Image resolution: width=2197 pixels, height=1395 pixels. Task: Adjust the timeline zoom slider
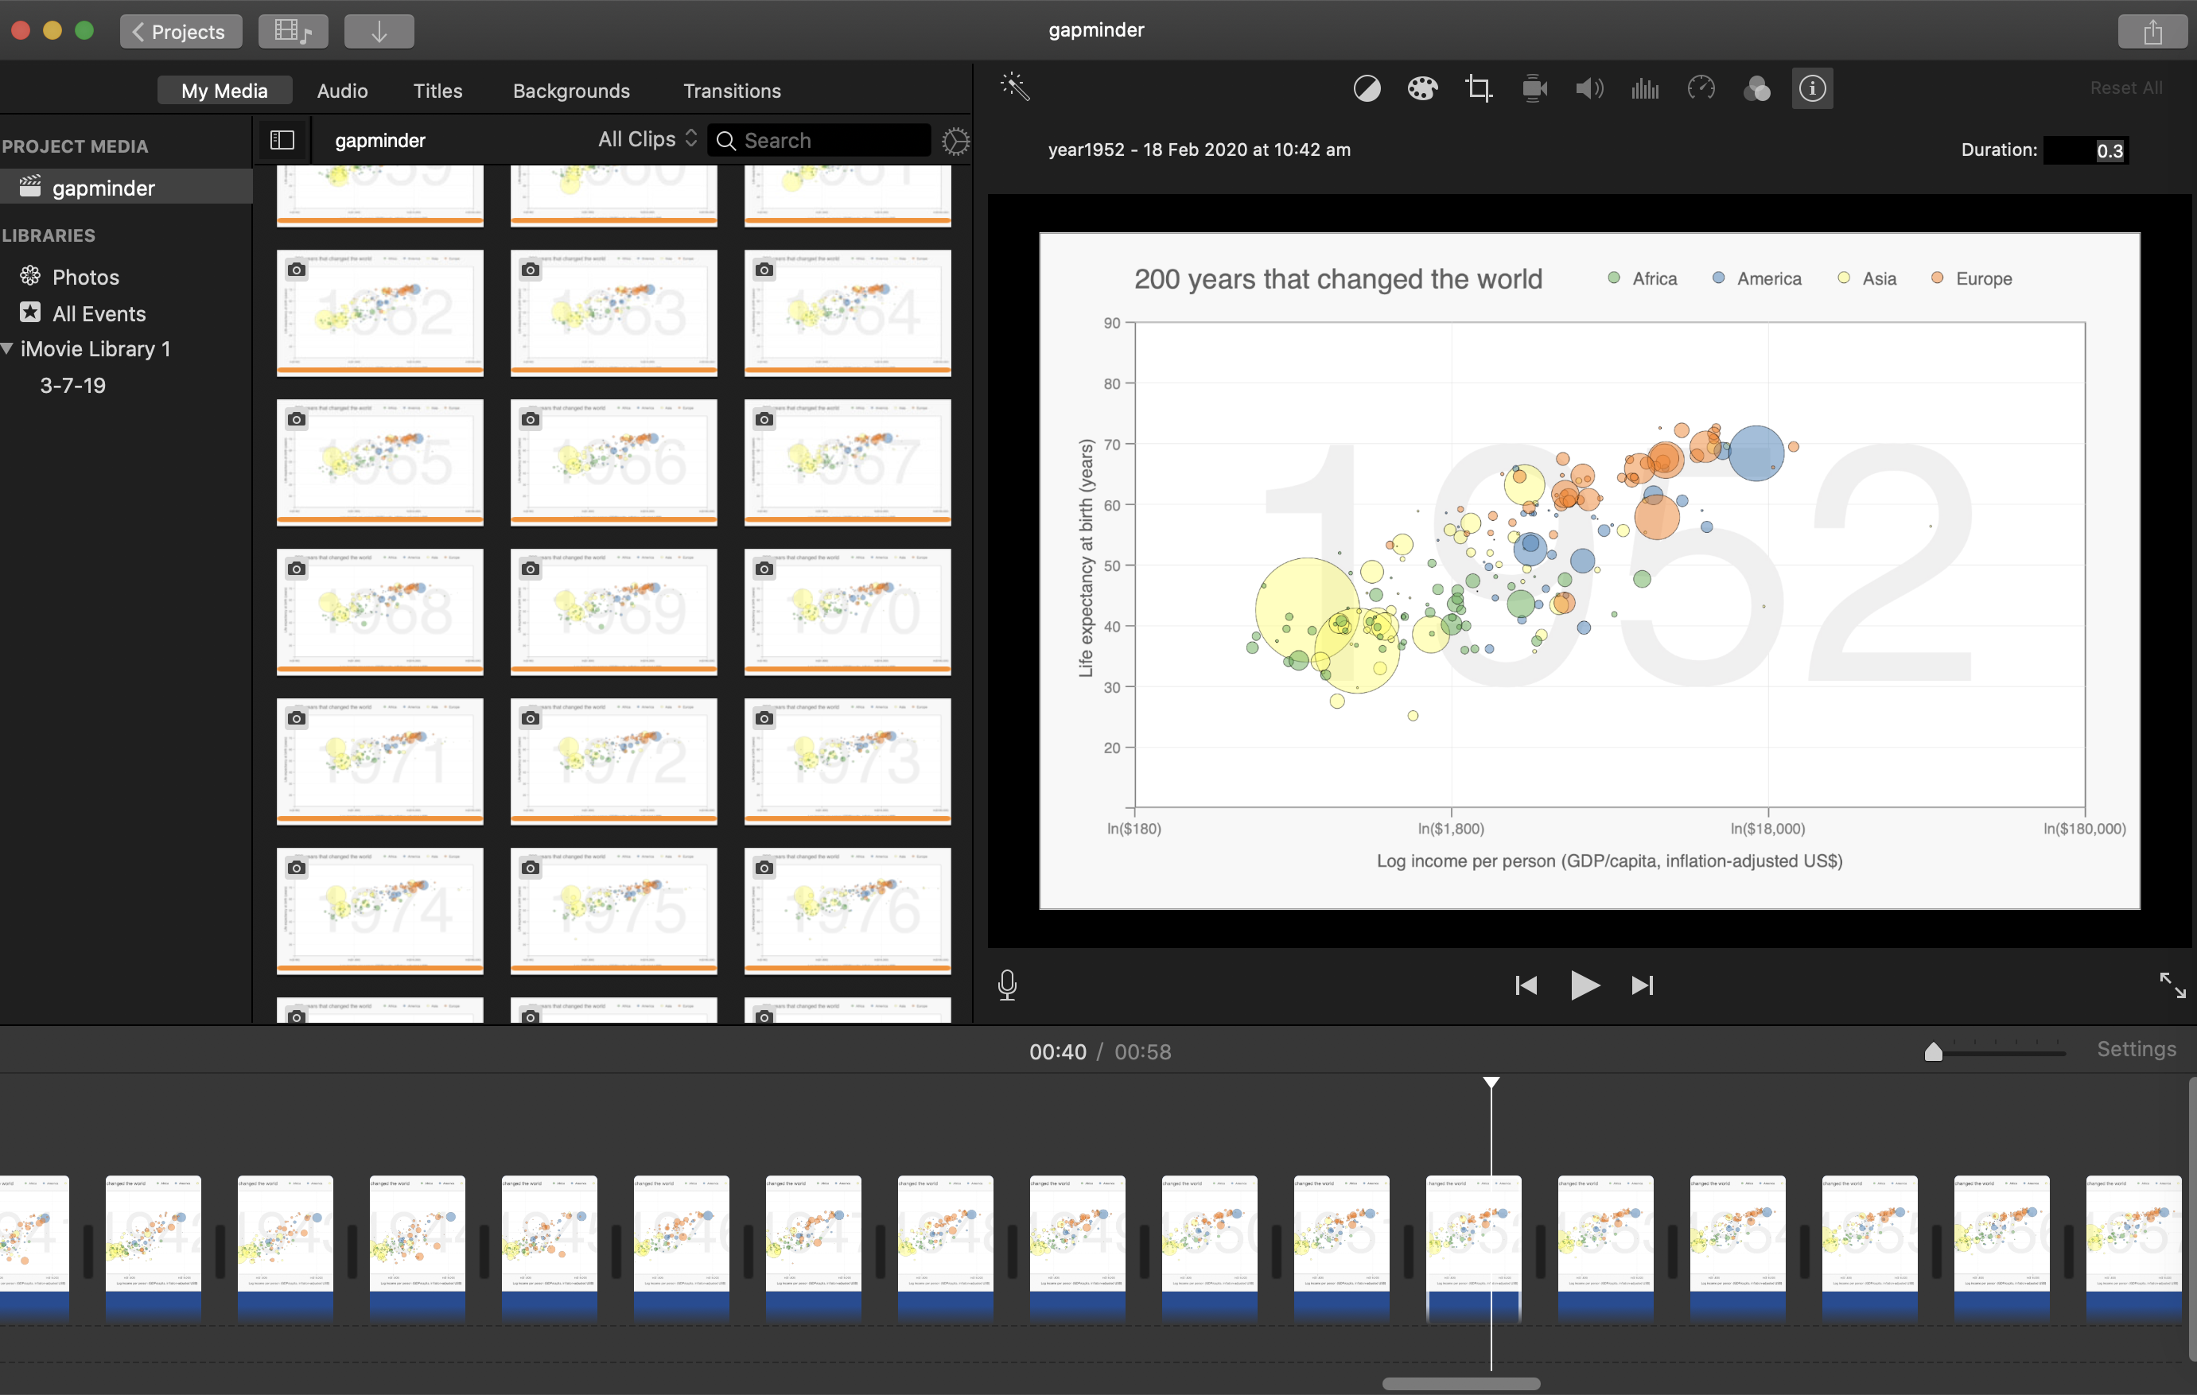click(1935, 1051)
